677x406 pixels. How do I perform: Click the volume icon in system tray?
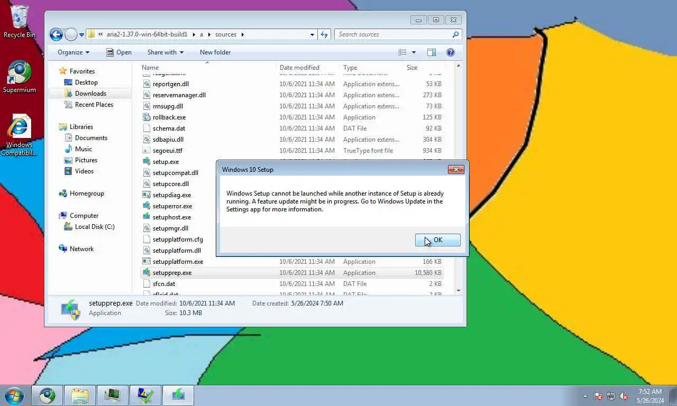coord(624,396)
